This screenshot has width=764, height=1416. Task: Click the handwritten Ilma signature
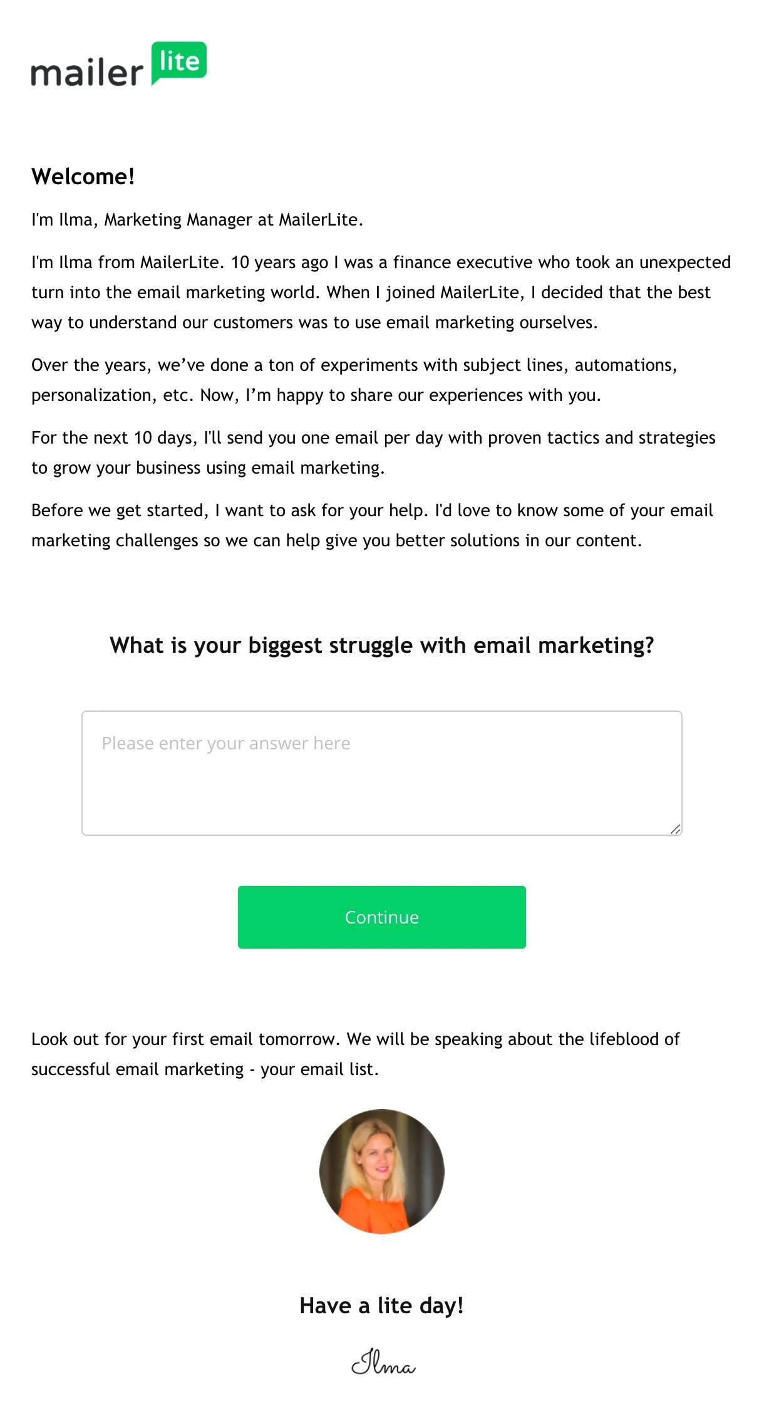tap(383, 1363)
